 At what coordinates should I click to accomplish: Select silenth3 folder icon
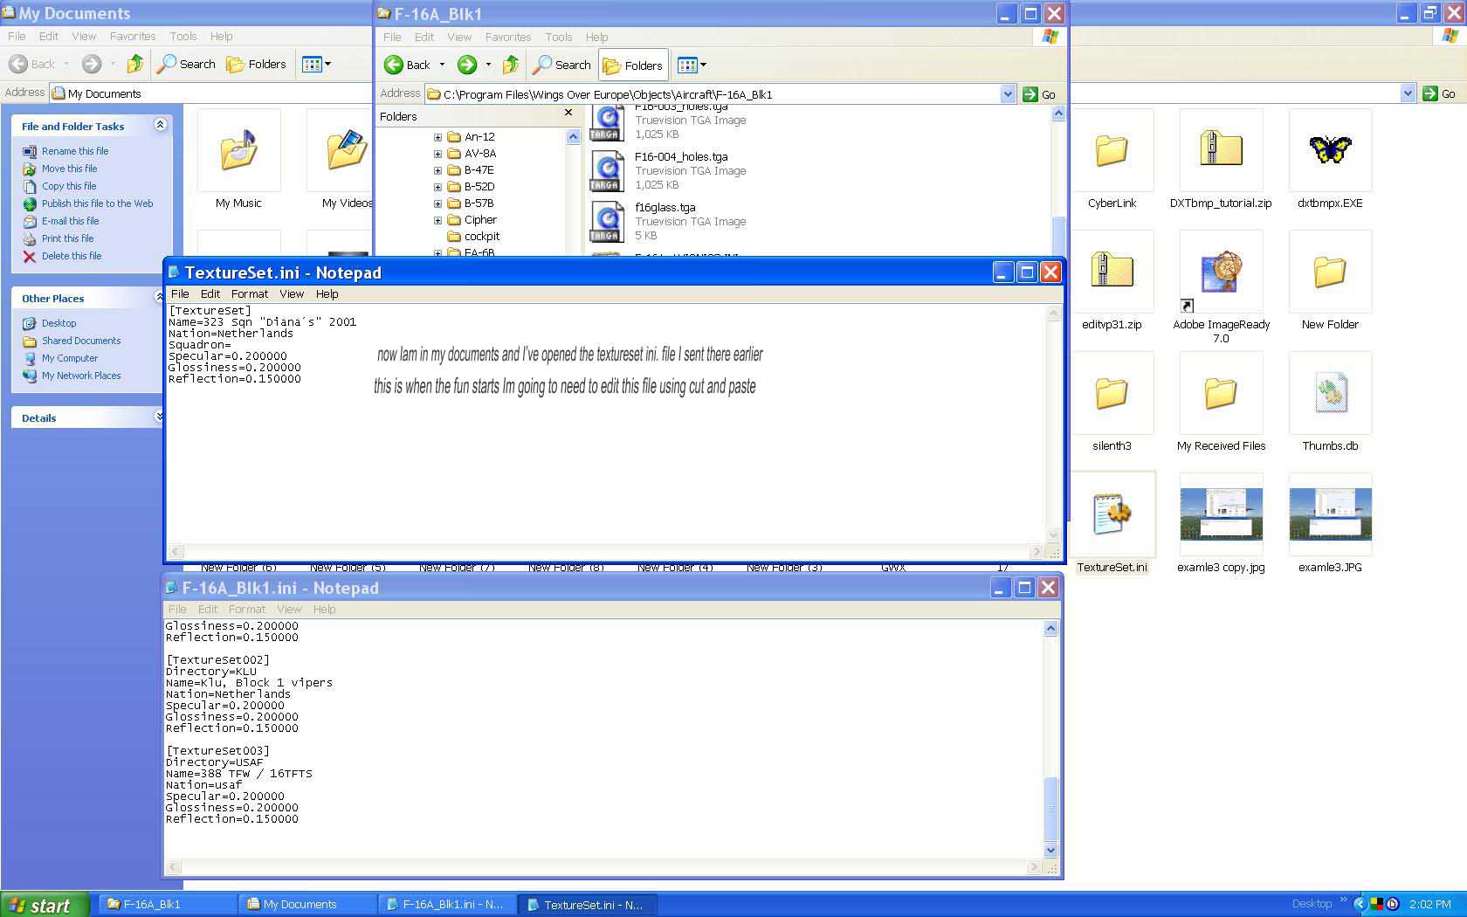click(1112, 393)
